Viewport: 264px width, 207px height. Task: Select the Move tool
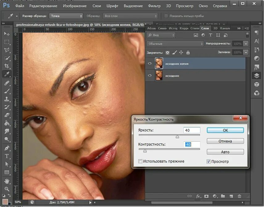click(x=7, y=34)
